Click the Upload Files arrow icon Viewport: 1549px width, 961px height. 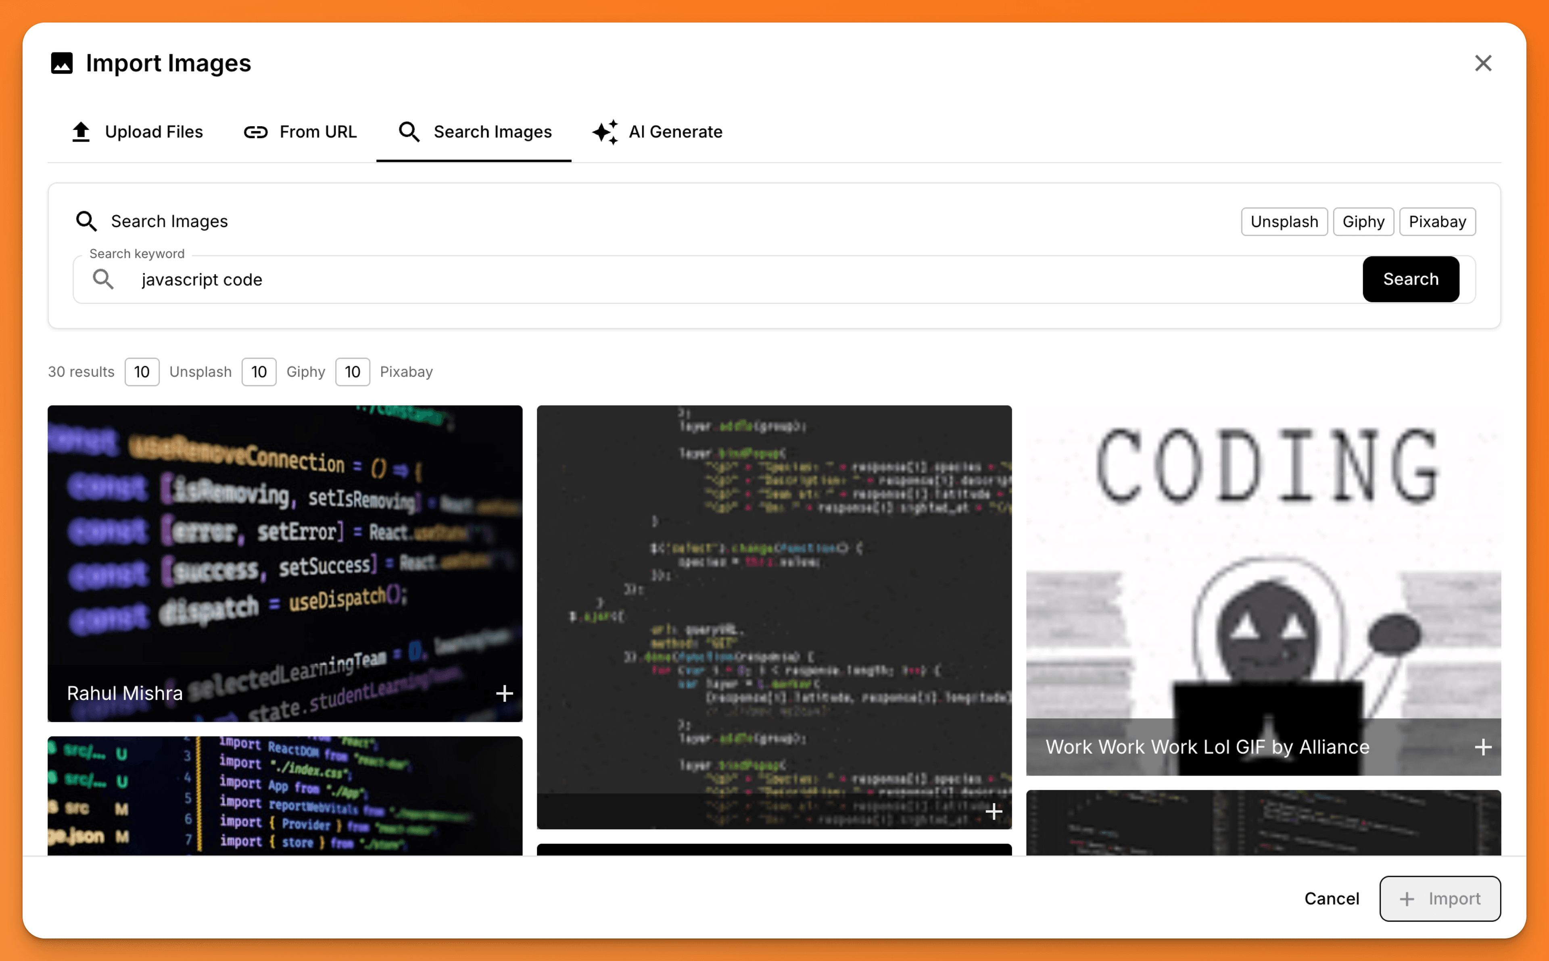tap(81, 131)
